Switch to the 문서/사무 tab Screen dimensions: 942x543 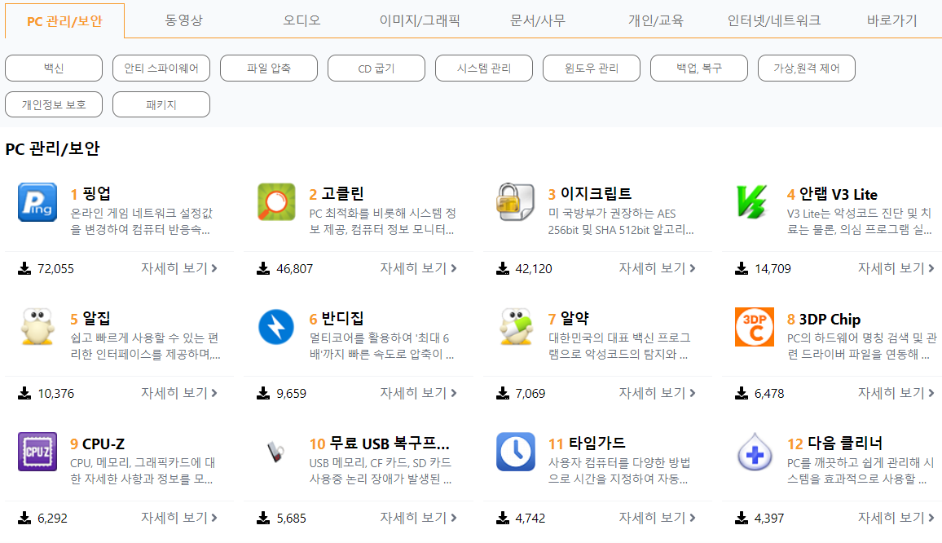pyautogui.click(x=537, y=20)
